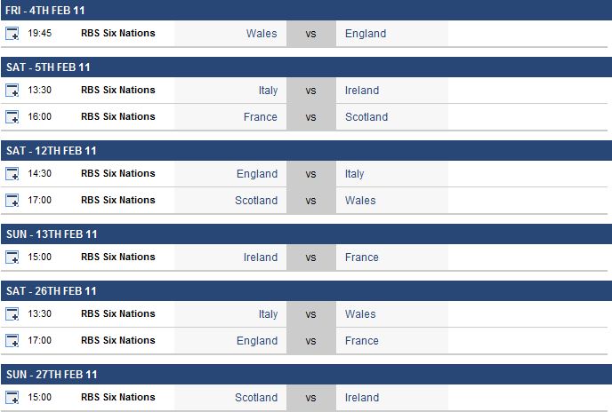Screen dimensions: 612x412
Task: Click calendar icon for England vs Italy
Action: (12, 174)
